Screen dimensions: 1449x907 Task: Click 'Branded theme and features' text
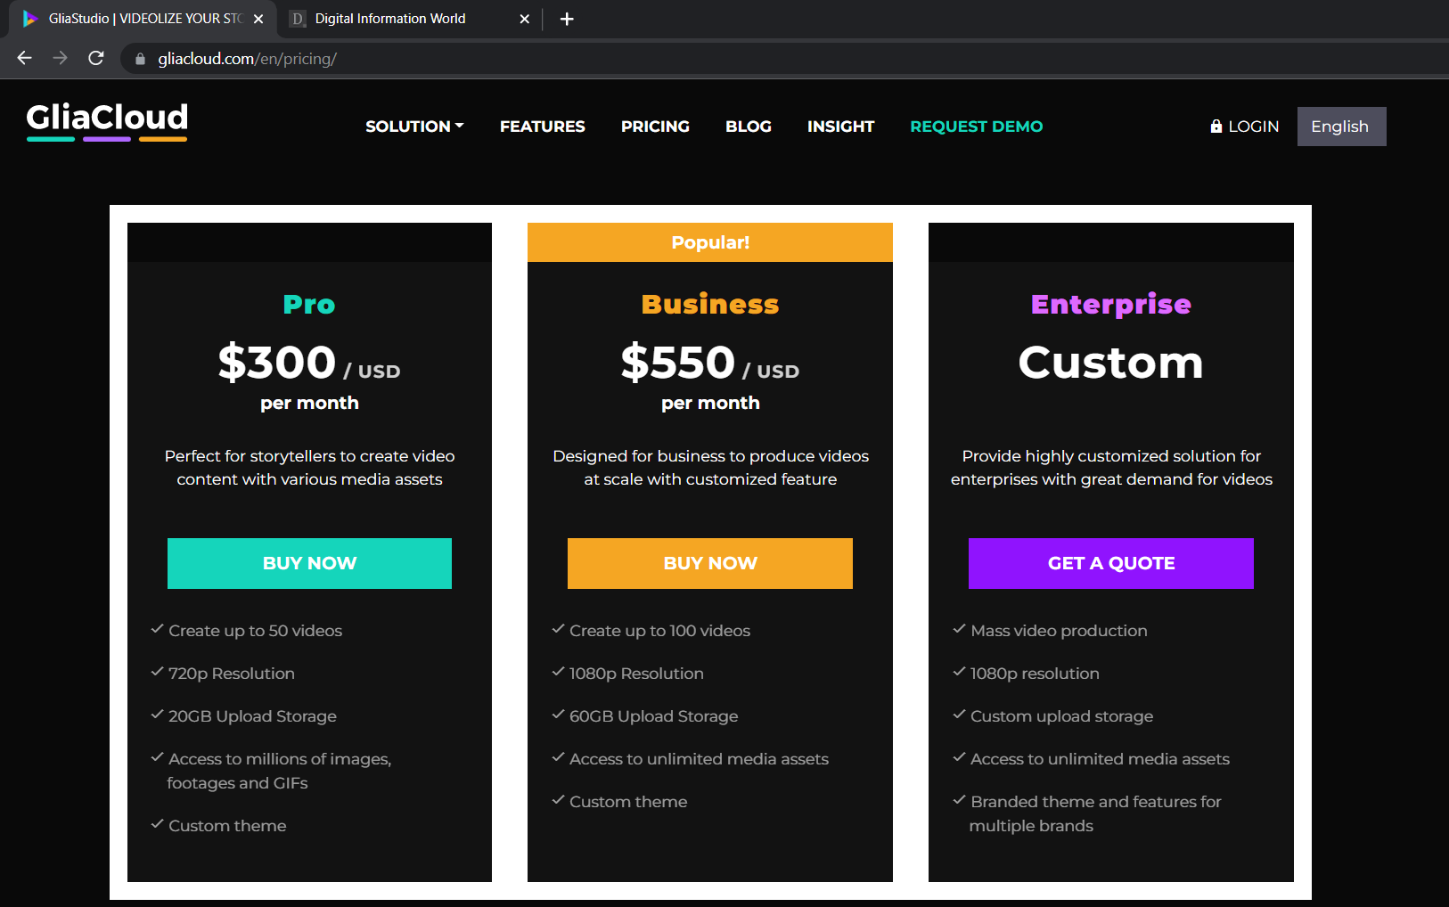[x=1095, y=813]
